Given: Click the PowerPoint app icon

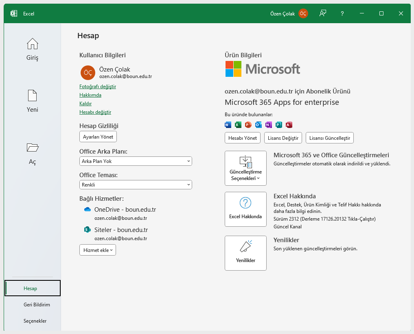Looking at the screenshot, I should tap(248, 125).
